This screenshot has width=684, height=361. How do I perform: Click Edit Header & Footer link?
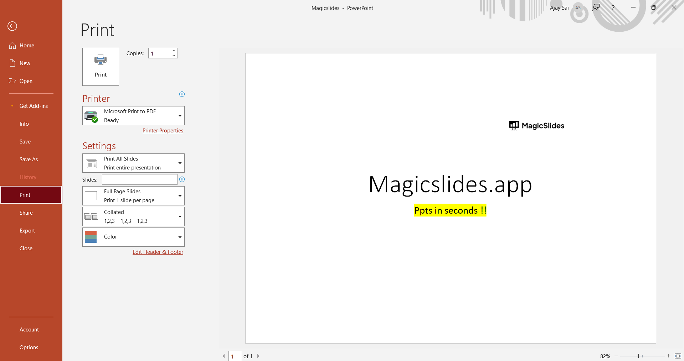(158, 252)
